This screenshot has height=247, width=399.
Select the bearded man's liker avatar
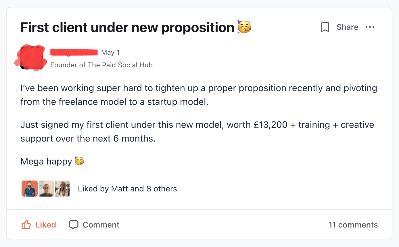pos(29,189)
